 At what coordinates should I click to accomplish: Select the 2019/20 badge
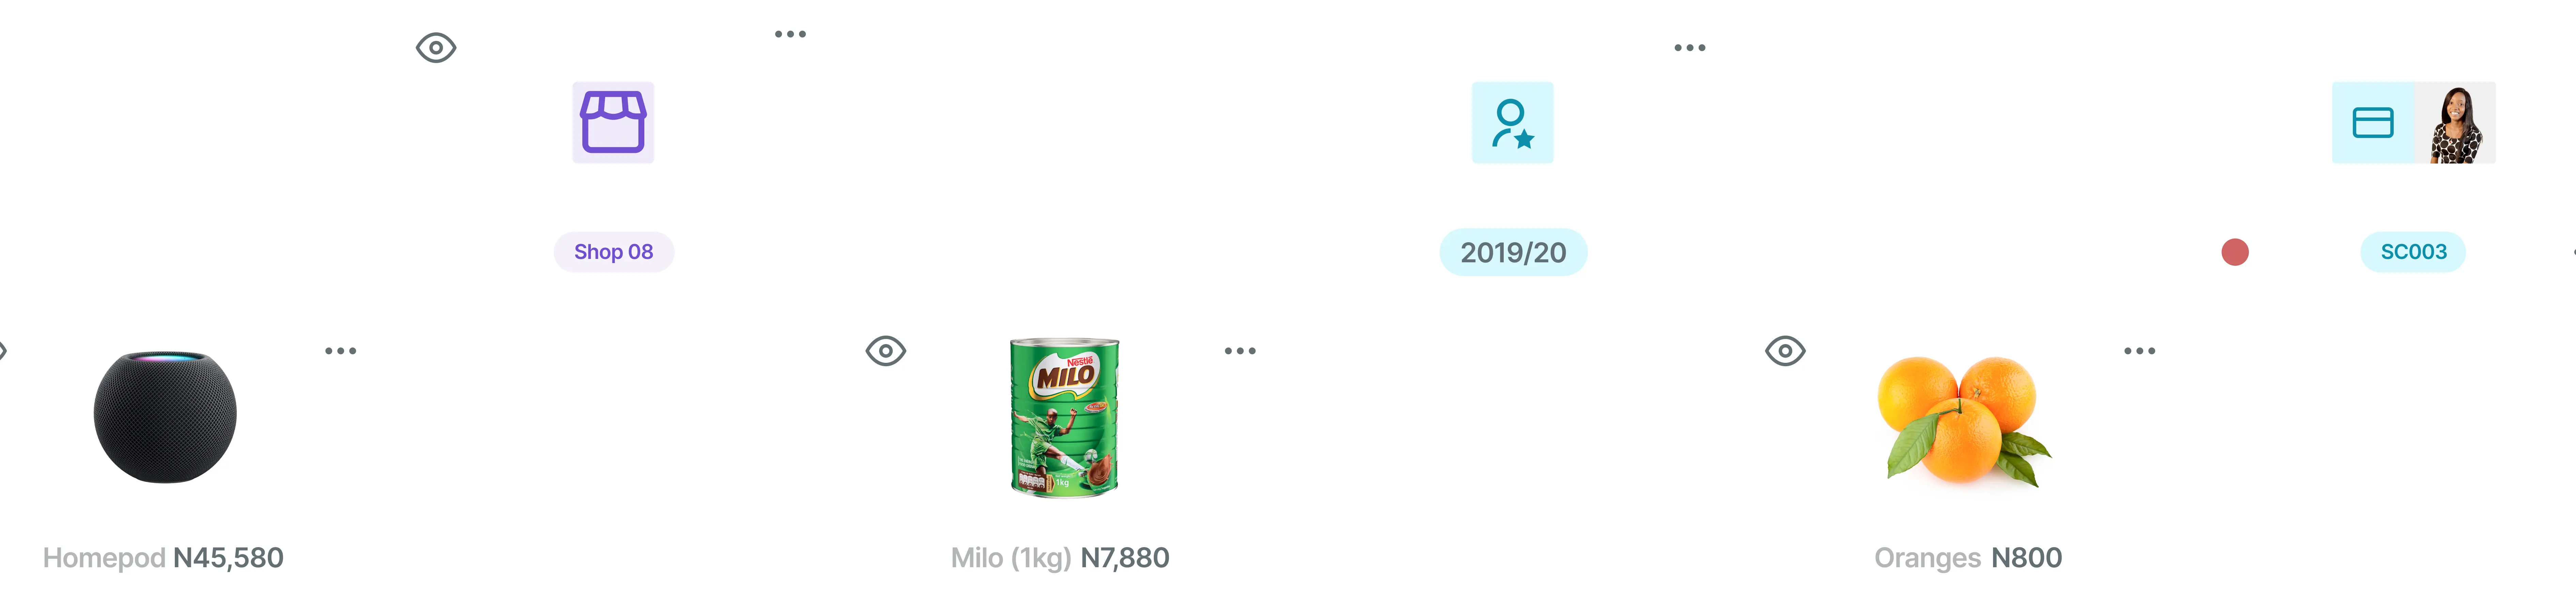[x=1513, y=252]
